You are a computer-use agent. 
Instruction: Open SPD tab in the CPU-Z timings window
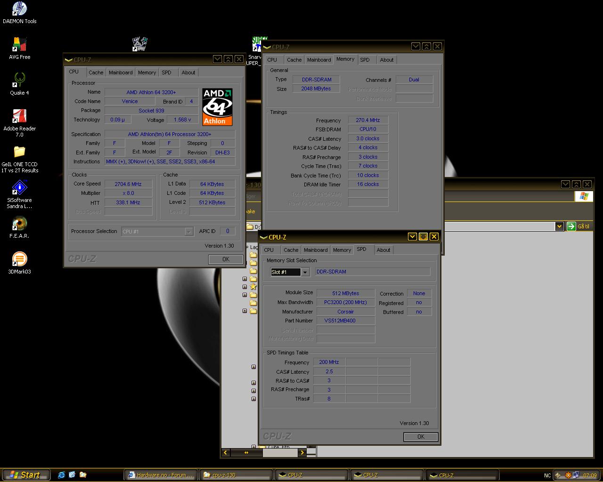tap(365, 60)
